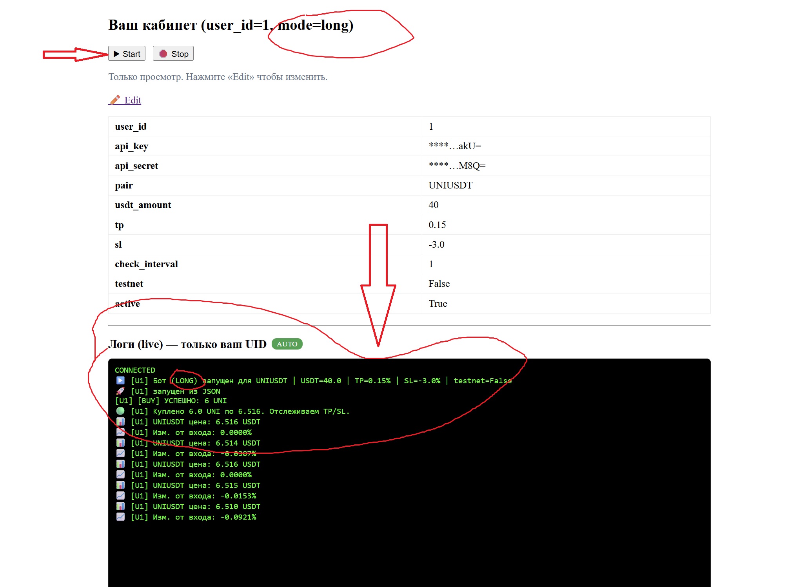
Task: Click the pair value UNIUSDT in the table
Action: click(x=450, y=185)
